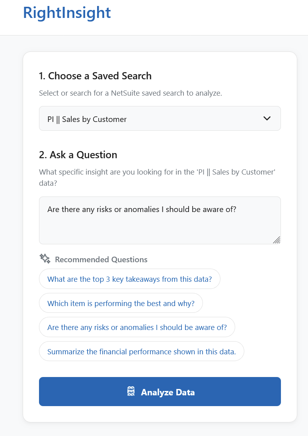The width and height of the screenshot is (308, 436).
Task: Pick the 'risks or anomalies' recommended question chip
Action: point(137,327)
